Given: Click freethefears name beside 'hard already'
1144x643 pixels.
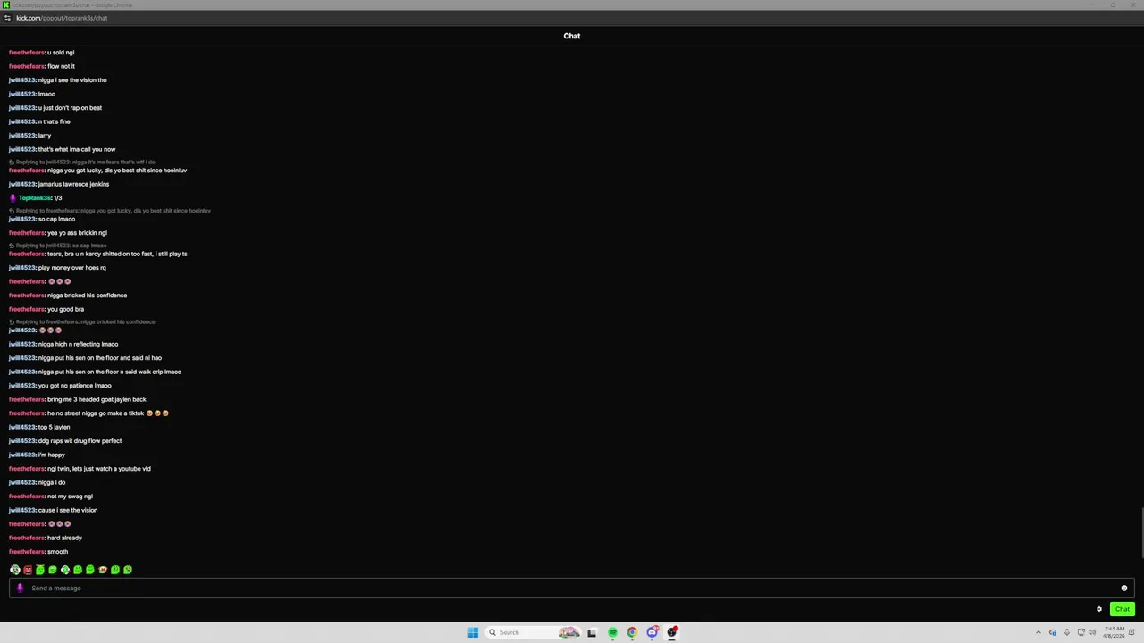Looking at the screenshot, I should (x=27, y=538).
